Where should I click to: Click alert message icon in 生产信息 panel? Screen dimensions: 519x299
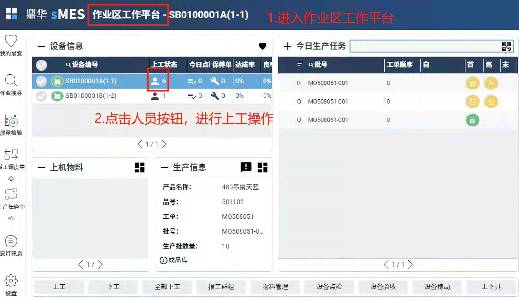click(x=246, y=167)
